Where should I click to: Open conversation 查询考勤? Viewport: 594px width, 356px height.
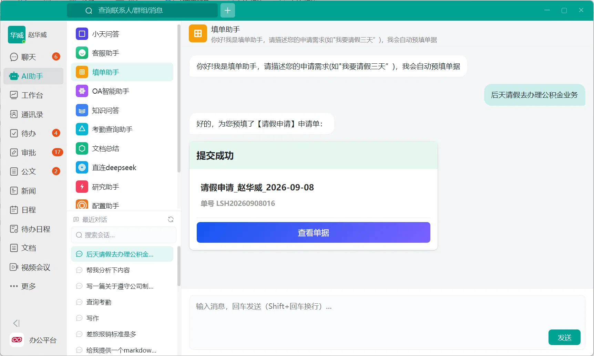122,302
